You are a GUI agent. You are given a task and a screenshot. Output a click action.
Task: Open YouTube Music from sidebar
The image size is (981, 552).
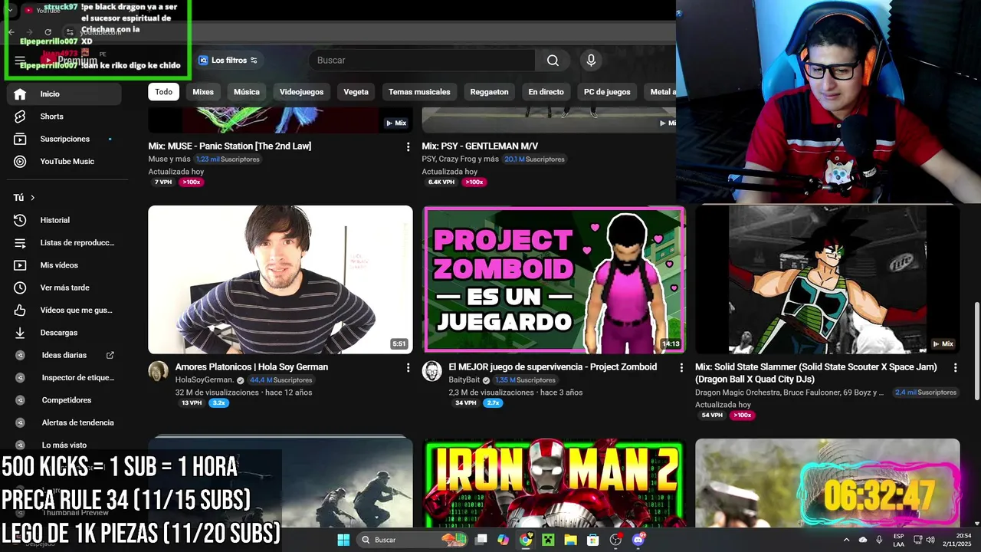click(64, 162)
